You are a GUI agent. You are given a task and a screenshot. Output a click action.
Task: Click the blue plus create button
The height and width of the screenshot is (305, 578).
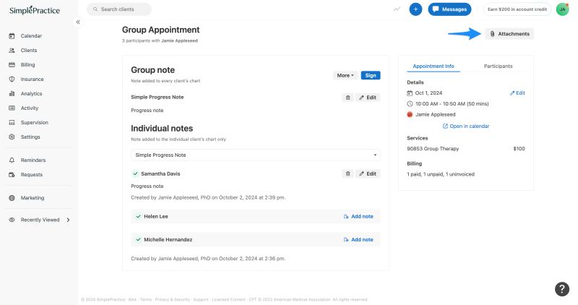pos(415,9)
